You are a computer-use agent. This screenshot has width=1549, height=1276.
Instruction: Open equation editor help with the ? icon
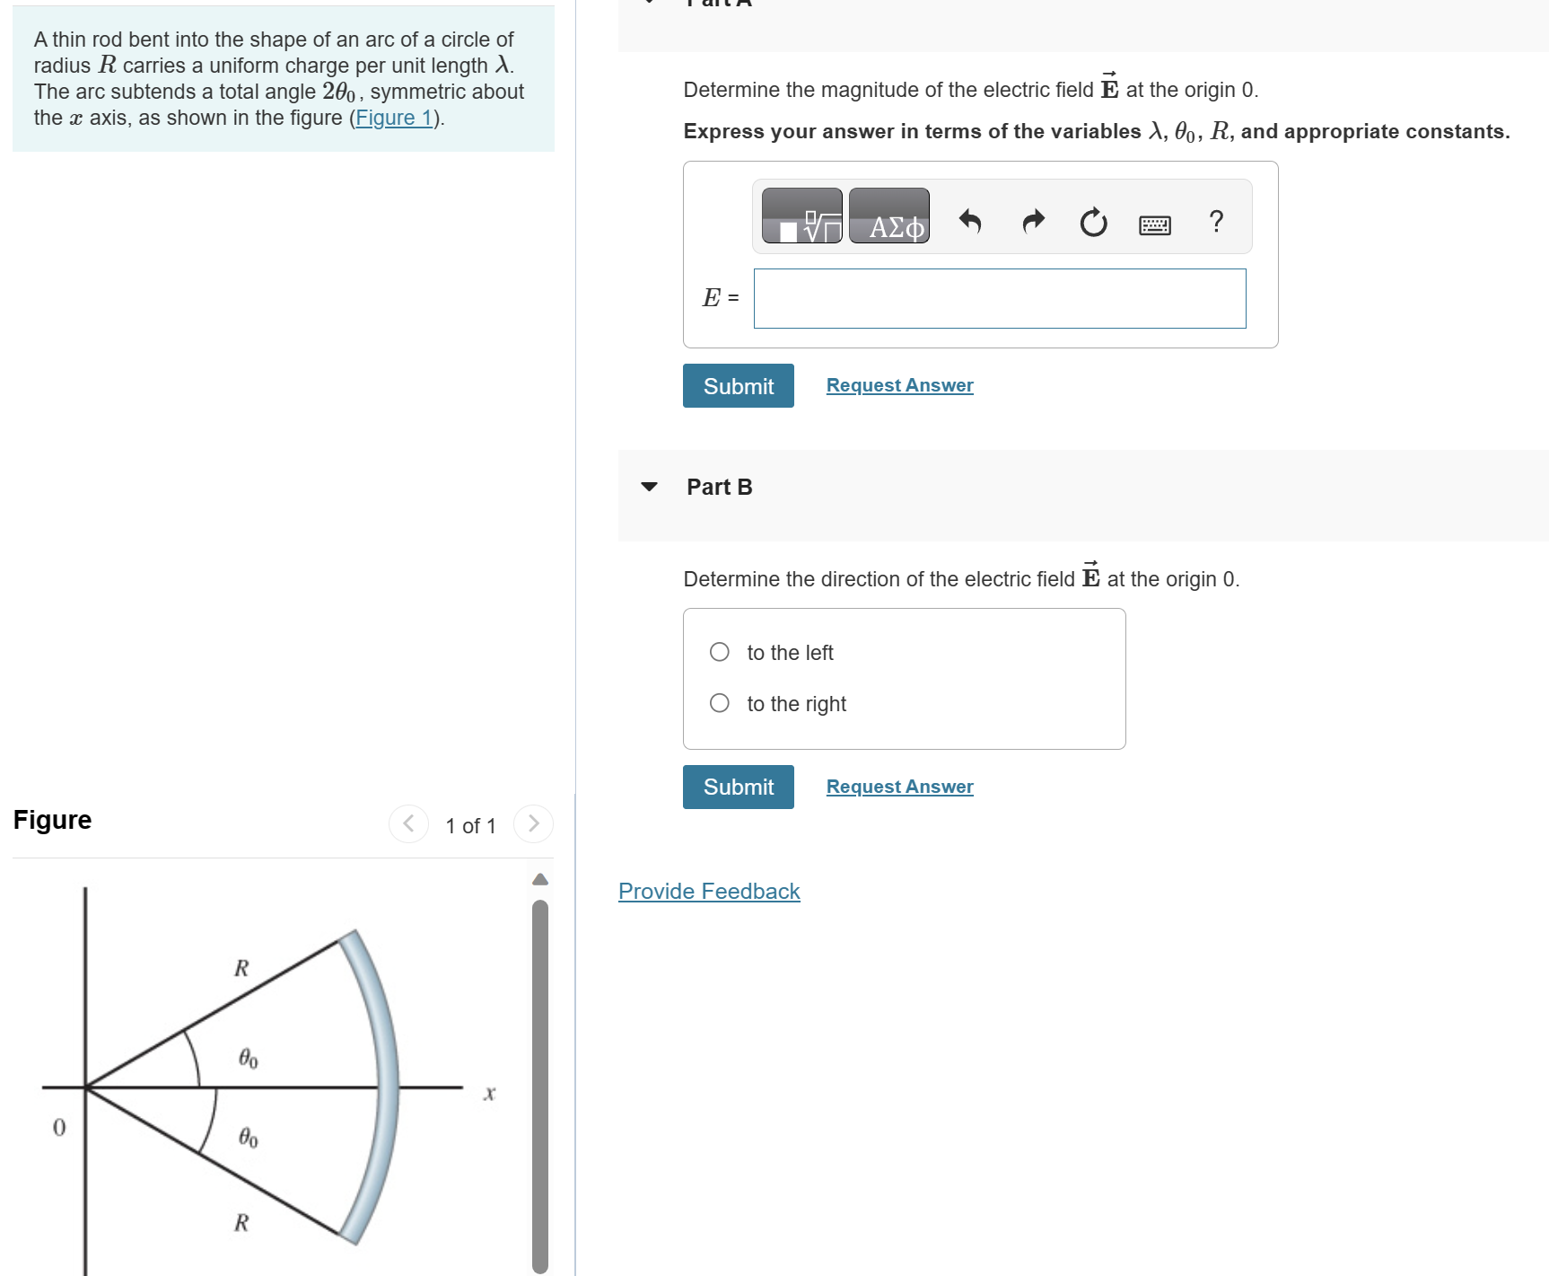(1216, 222)
